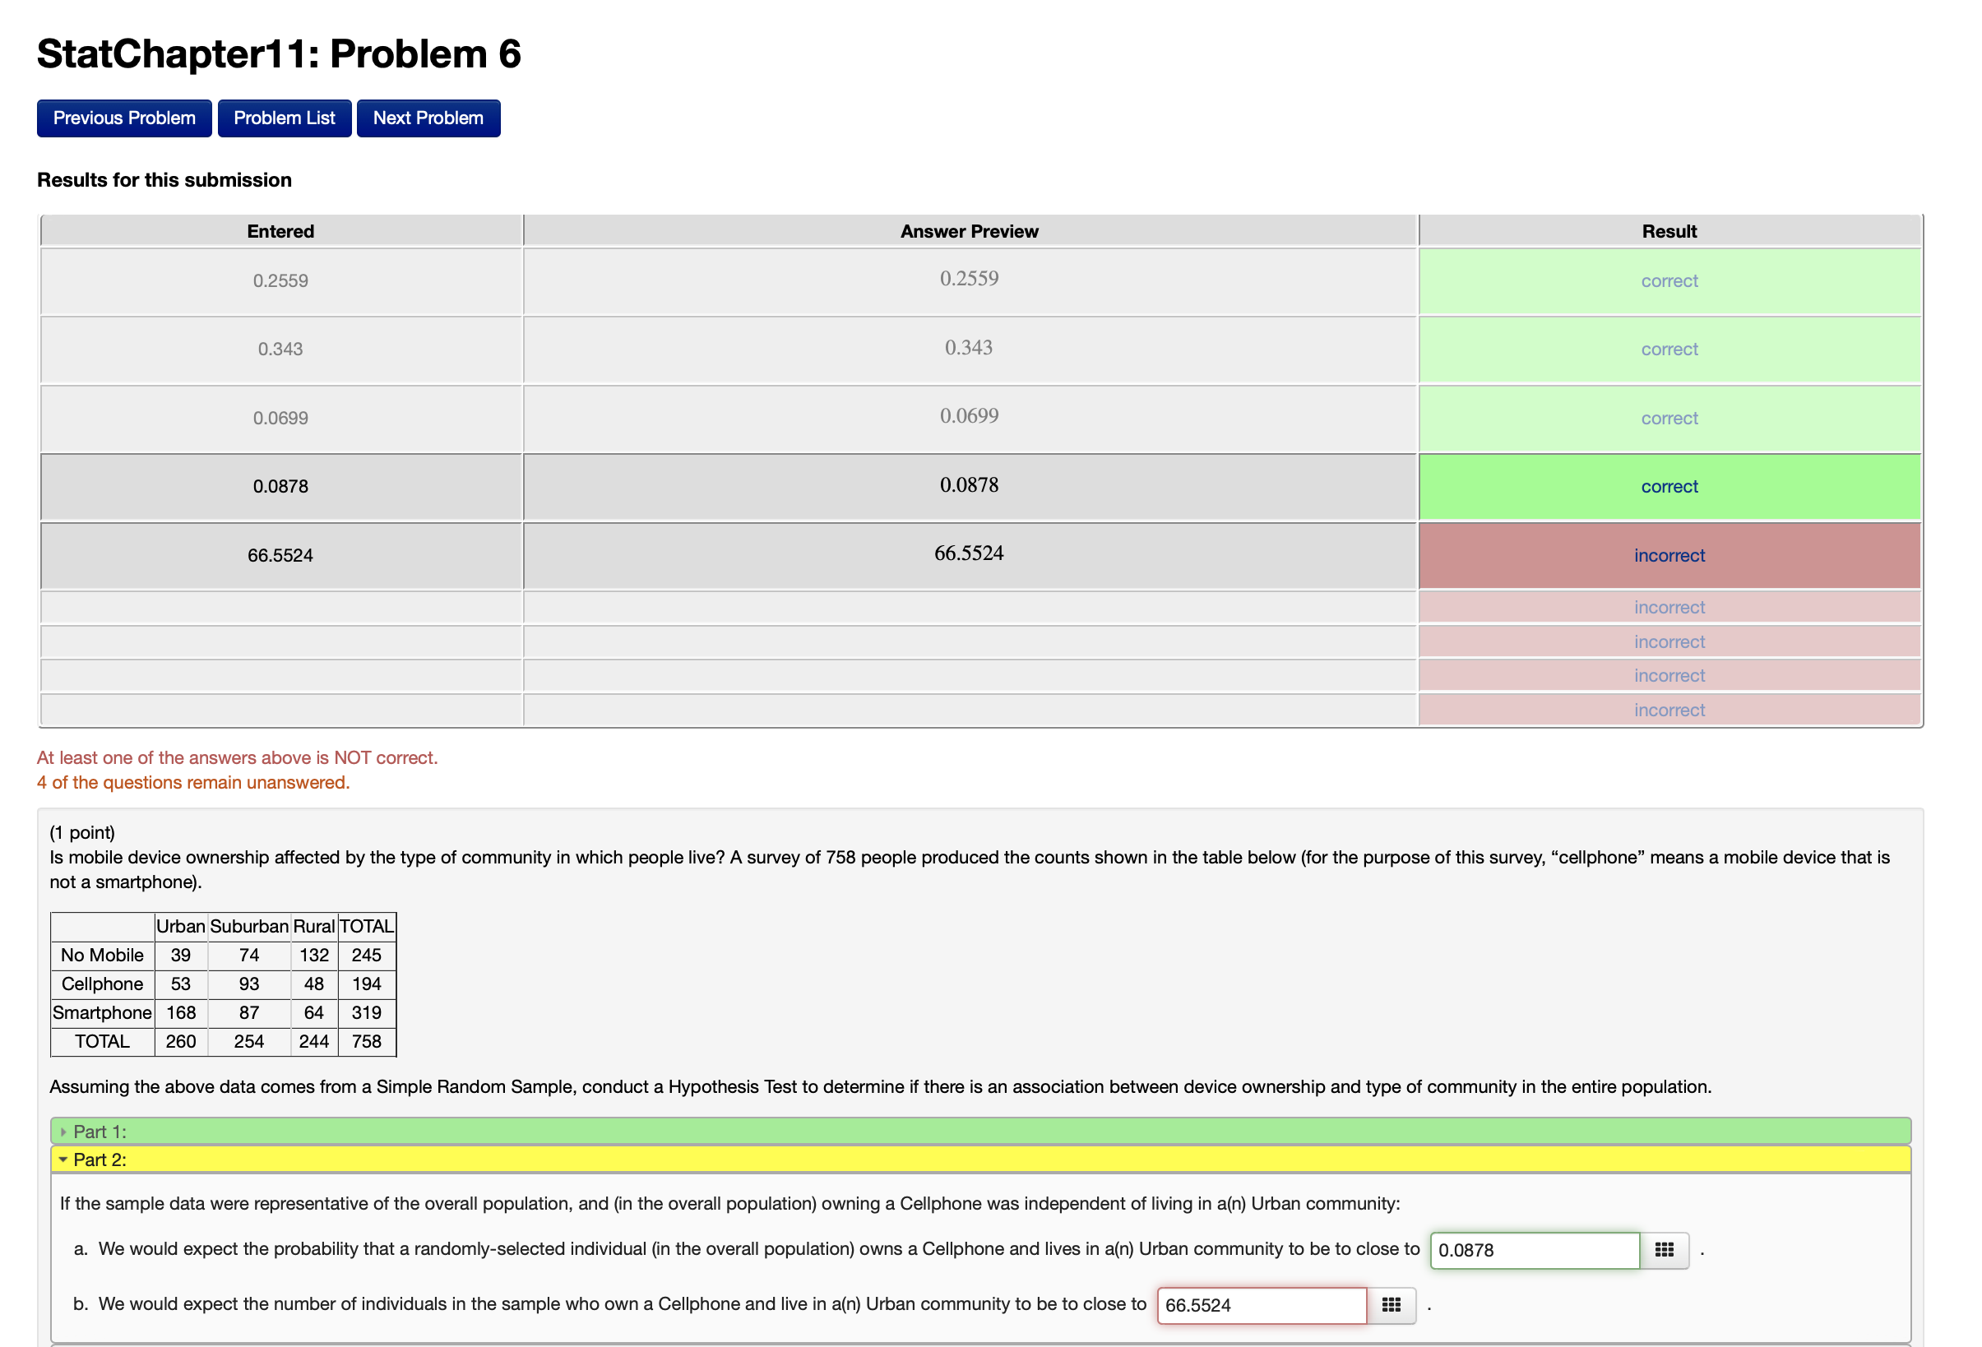This screenshot has height=1347, width=1982.
Task: Open equation editor grid icon for answer a
Action: click(1663, 1250)
